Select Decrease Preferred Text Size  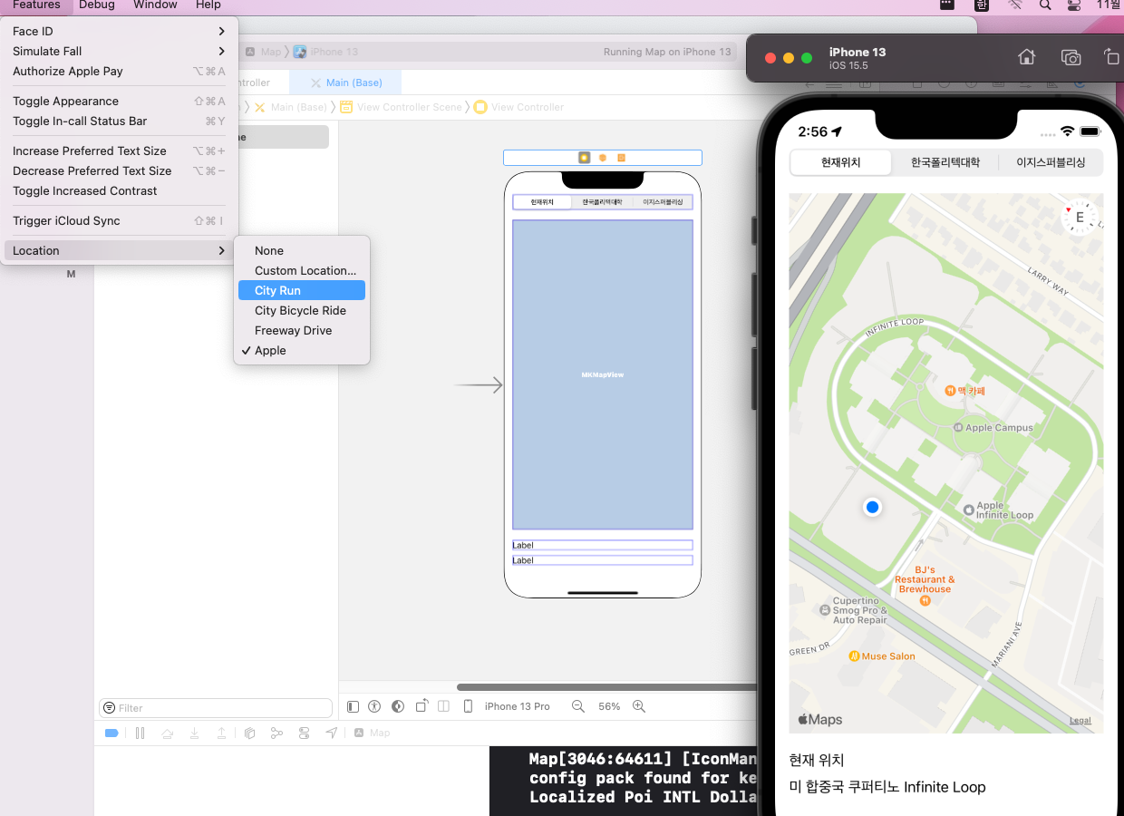pos(120,170)
